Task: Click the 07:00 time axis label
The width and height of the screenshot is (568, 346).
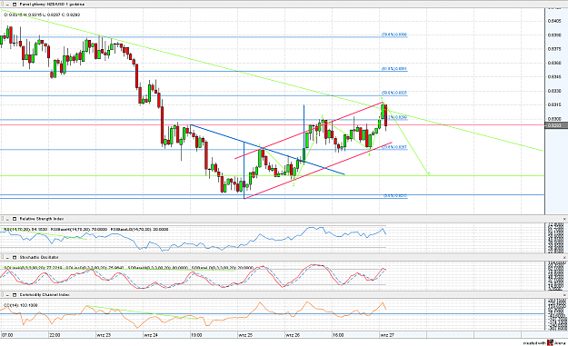Action: (7, 335)
